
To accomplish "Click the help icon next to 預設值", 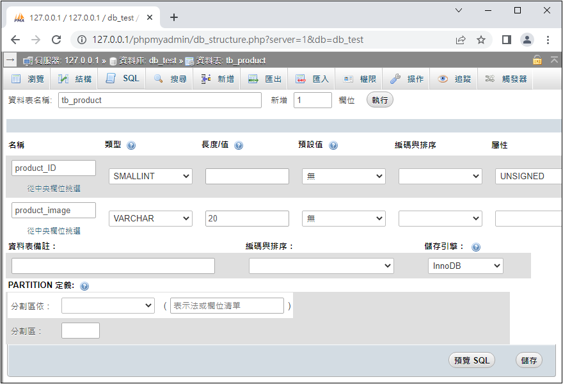I will pyautogui.click(x=333, y=145).
